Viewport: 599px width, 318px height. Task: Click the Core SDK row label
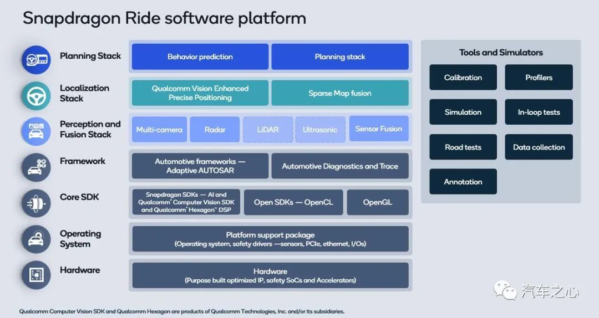(79, 197)
